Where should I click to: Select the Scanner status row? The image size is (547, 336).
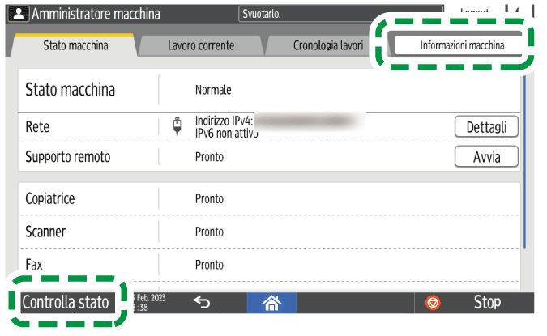[267, 232]
